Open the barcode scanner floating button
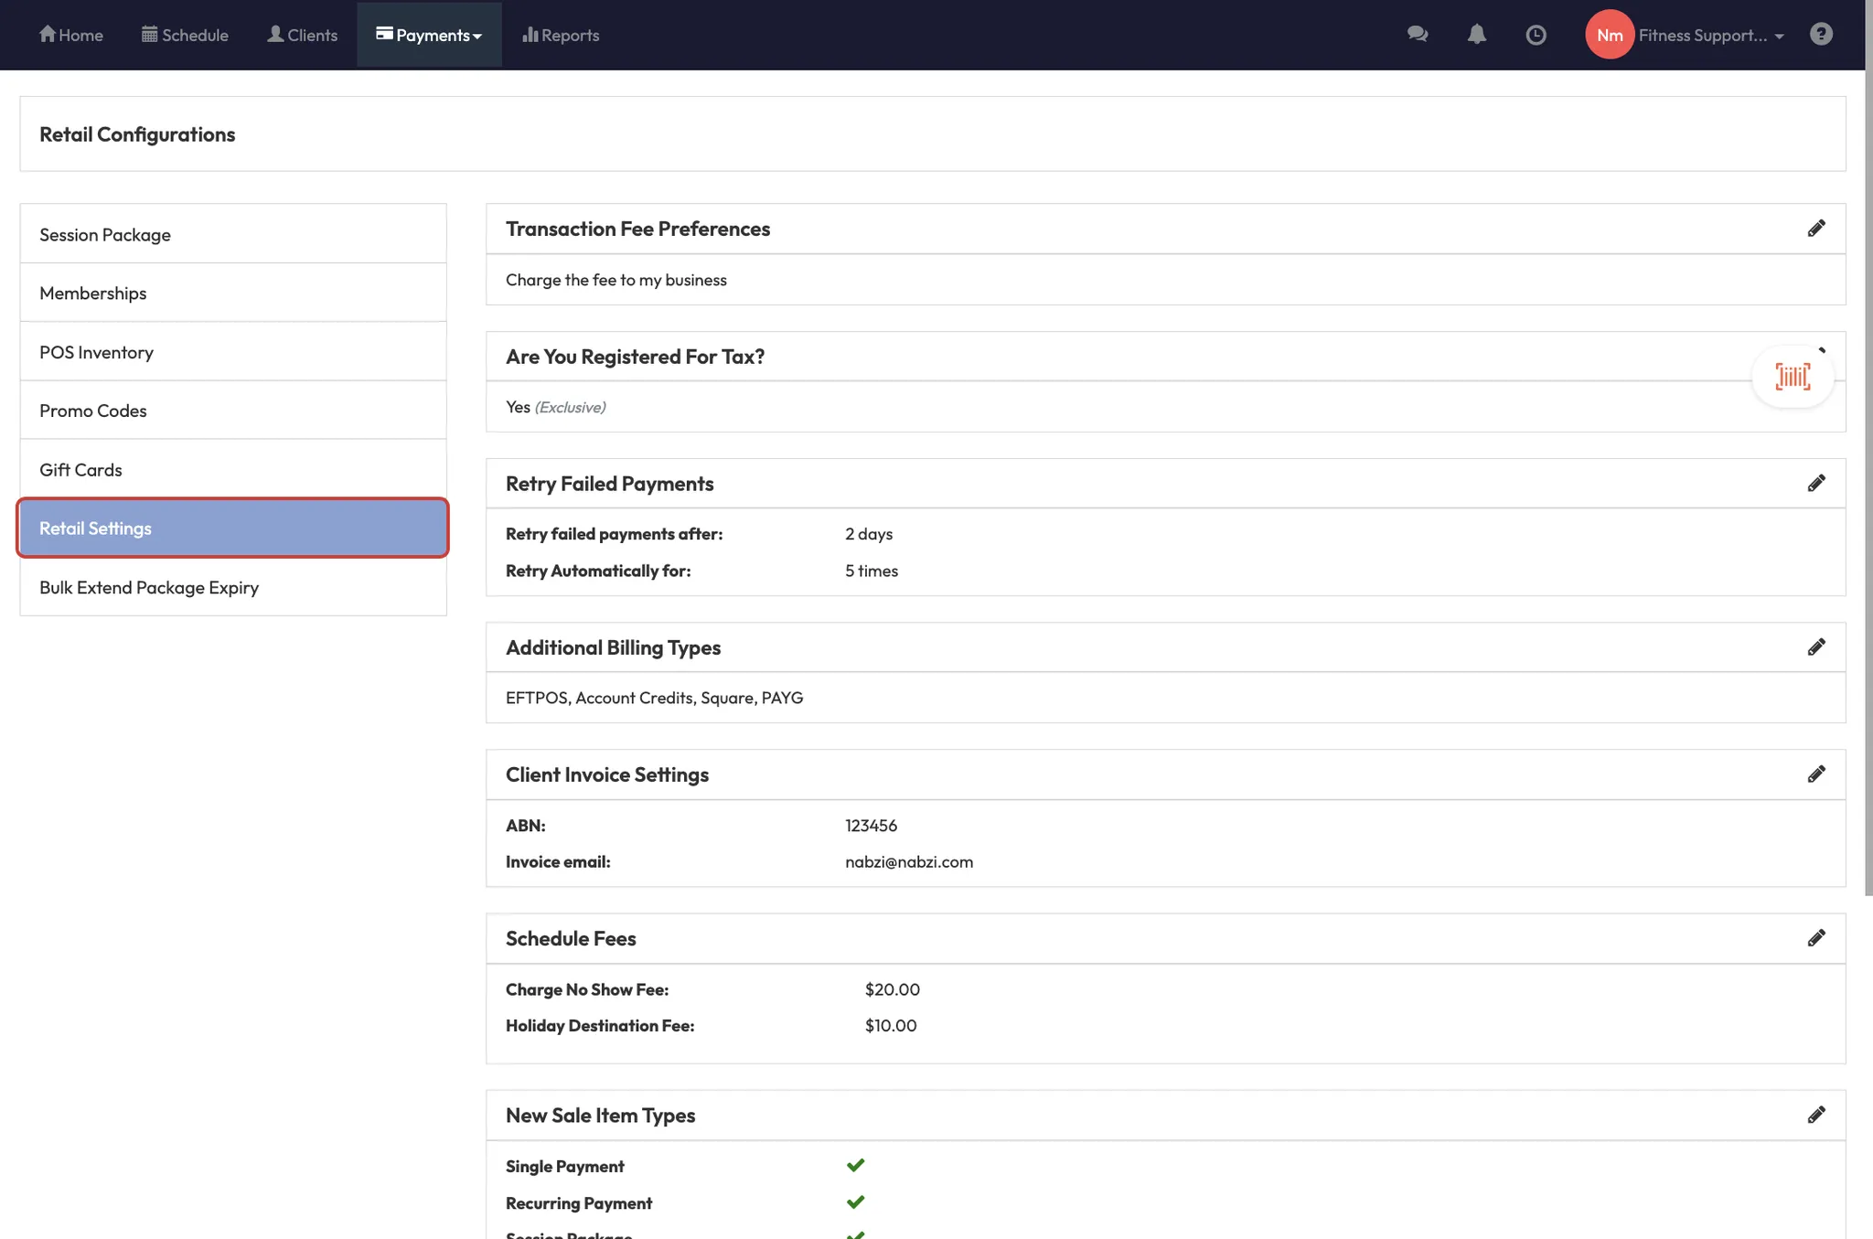 pyautogui.click(x=1793, y=377)
